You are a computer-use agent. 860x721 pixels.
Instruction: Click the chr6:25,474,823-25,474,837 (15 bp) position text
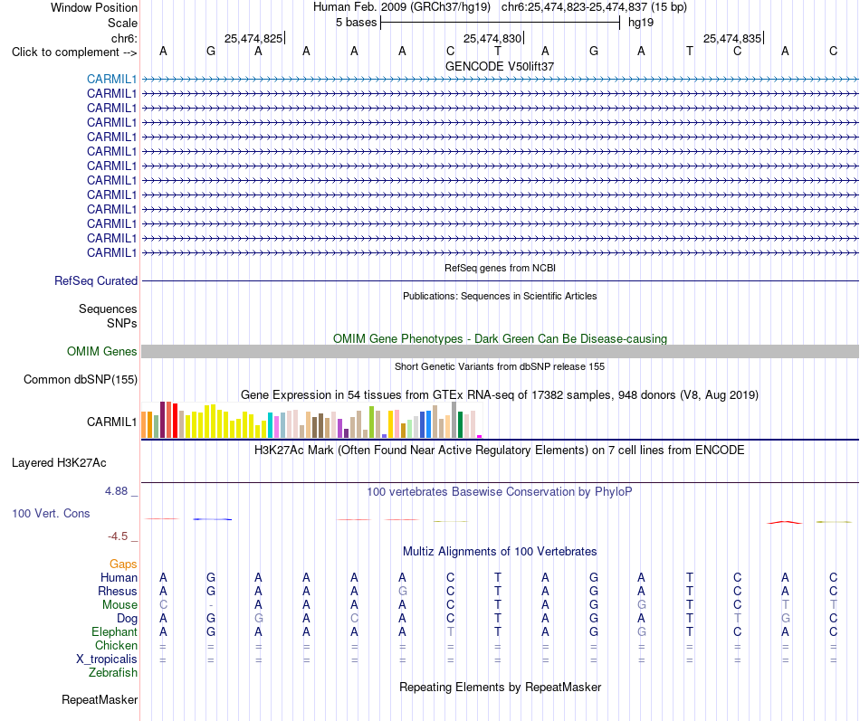point(594,7)
